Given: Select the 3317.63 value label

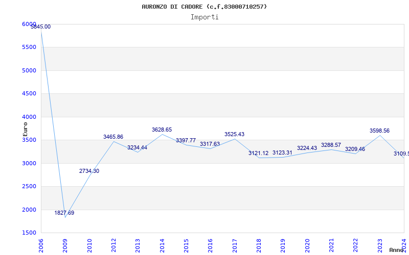Looking at the screenshot, I should (x=210, y=144).
